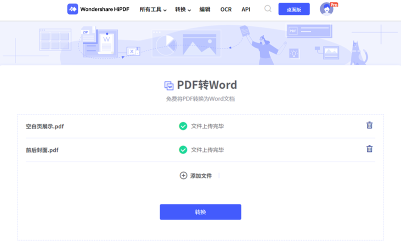Open search with the magnifier icon
Viewport: 401px width, 250px height.
[x=268, y=9]
